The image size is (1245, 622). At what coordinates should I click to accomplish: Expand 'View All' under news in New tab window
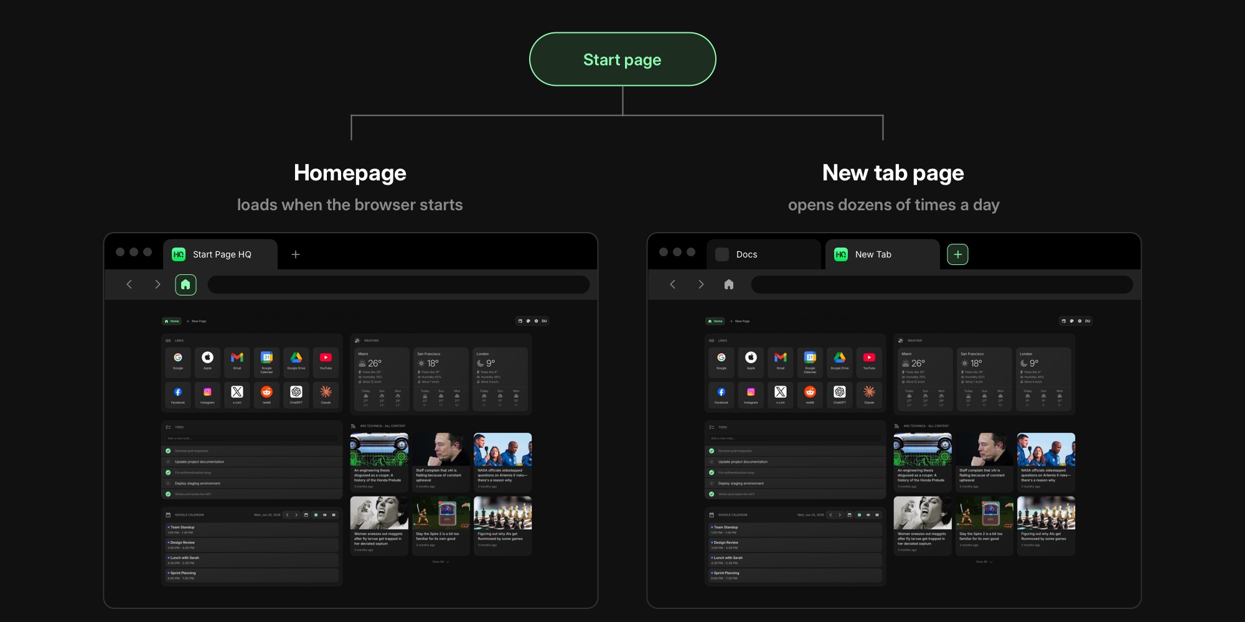(984, 562)
